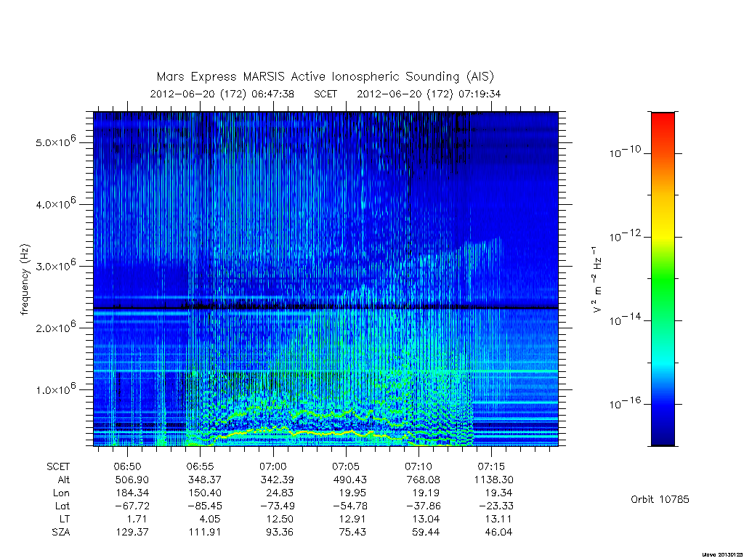Click the 3.0×10^6 frequency tick label
This screenshot has height=558, width=744.
click(55, 266)
